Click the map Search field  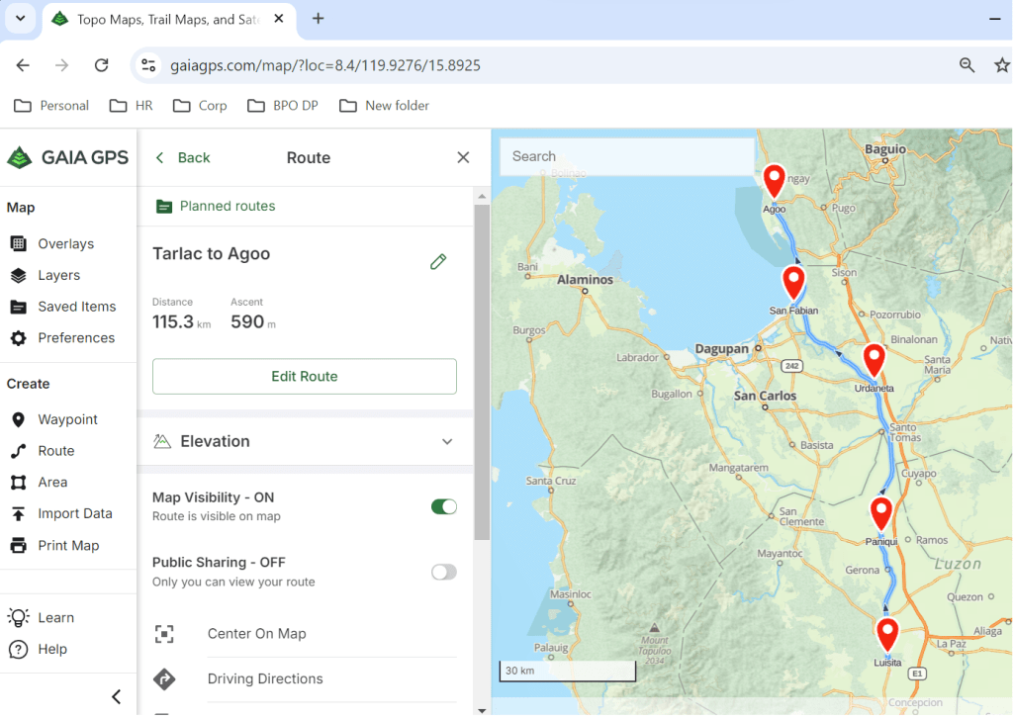click(x=627, y=156)
